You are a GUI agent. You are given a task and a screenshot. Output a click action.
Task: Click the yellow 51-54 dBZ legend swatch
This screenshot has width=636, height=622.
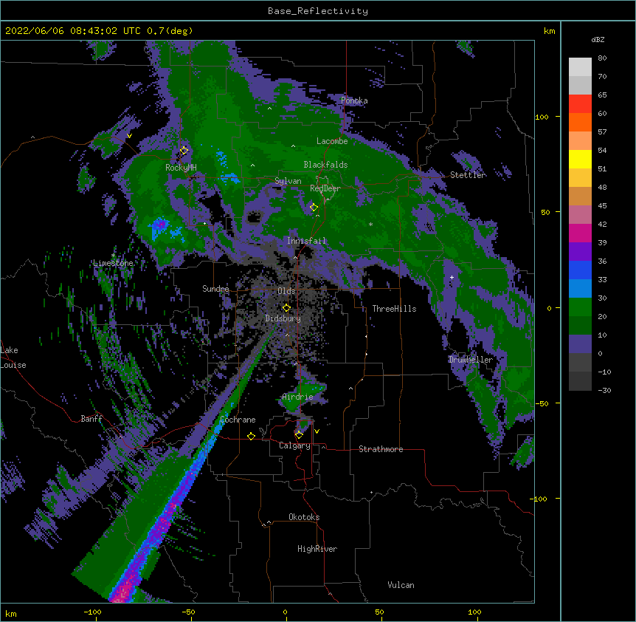[x=580, y=159]
